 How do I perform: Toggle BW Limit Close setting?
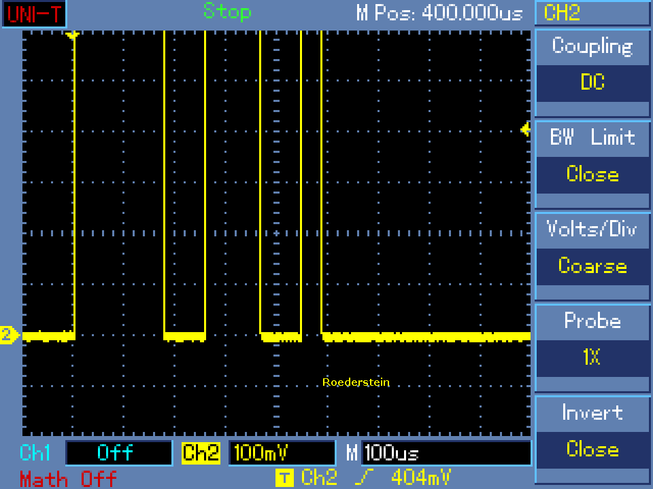coord(592,174)
